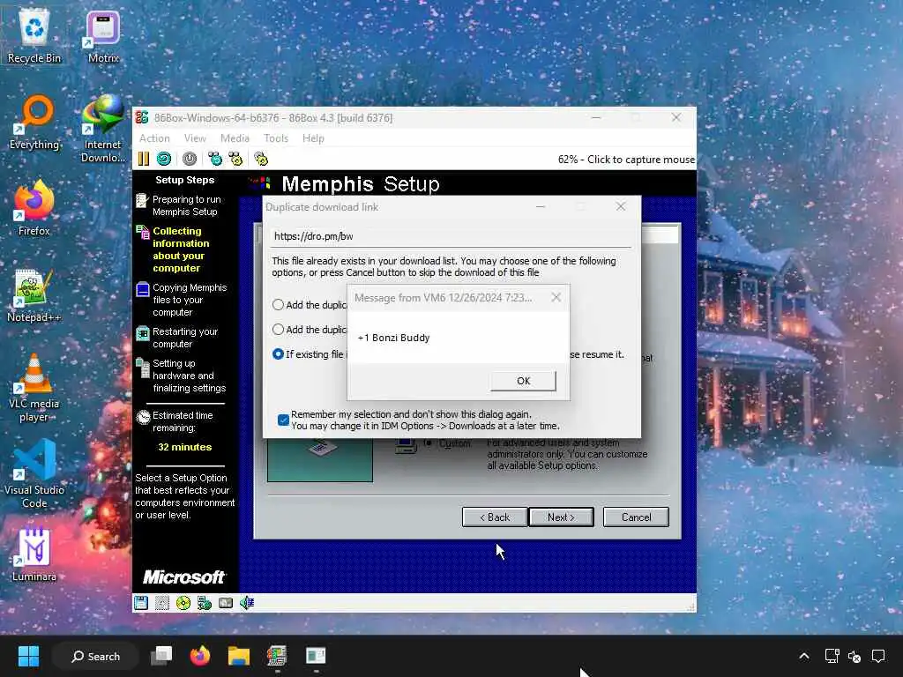
Task: Uncheck 'Remember my selection' checkbox
Action: click(283, 420)
